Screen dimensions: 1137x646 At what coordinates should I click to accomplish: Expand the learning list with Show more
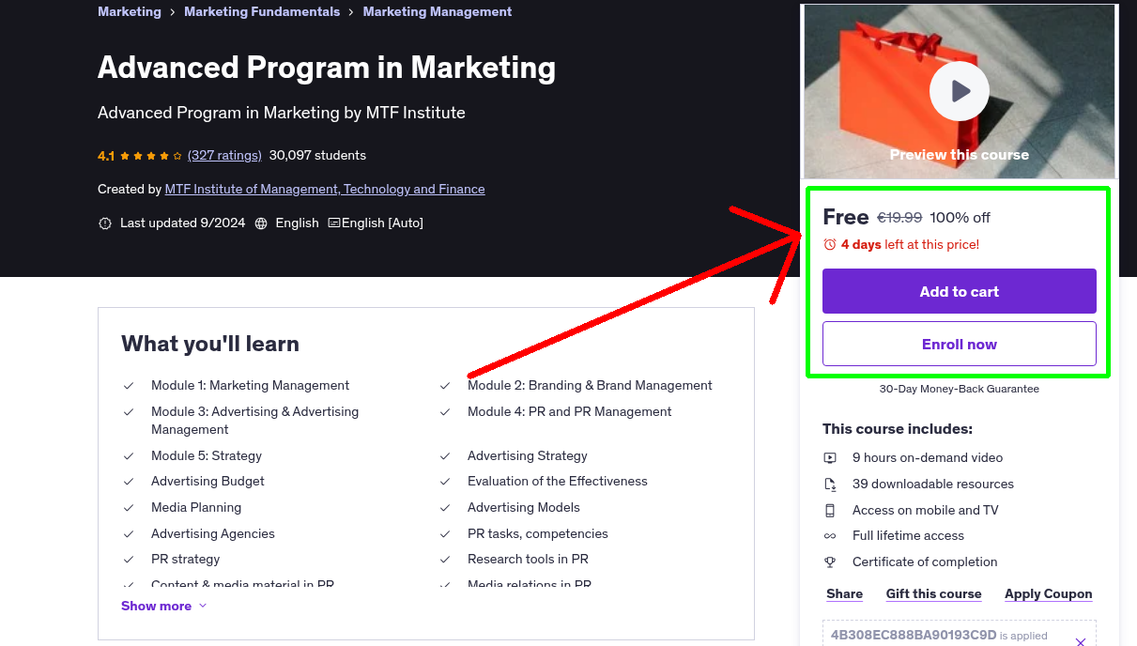point(164,606)
